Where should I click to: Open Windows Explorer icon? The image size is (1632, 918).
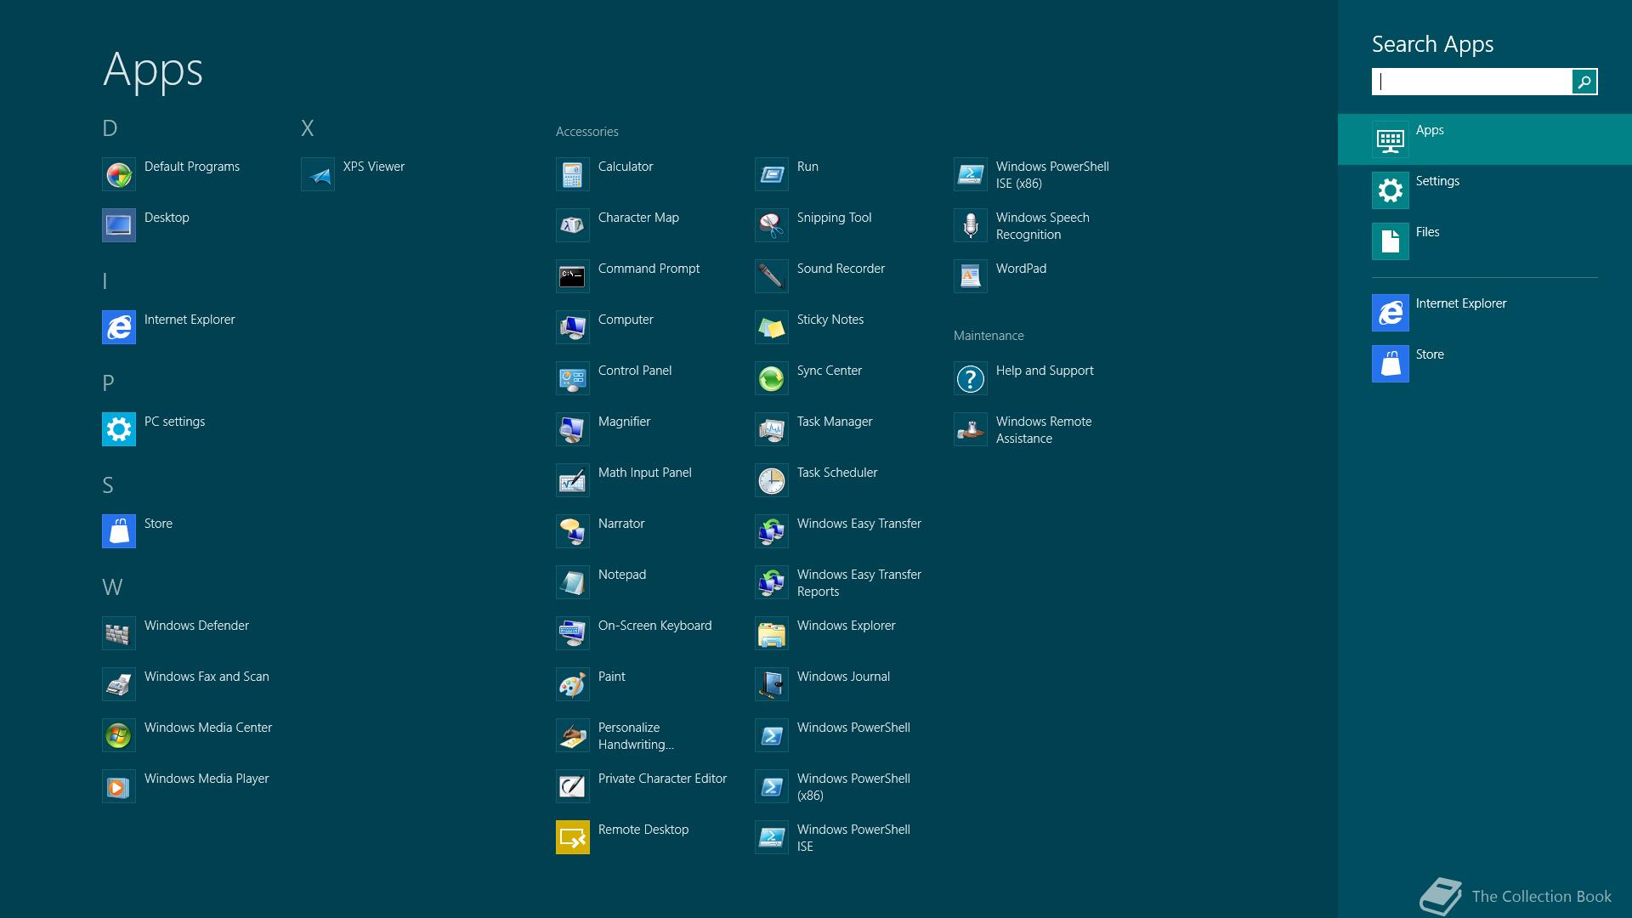(771, 633)
